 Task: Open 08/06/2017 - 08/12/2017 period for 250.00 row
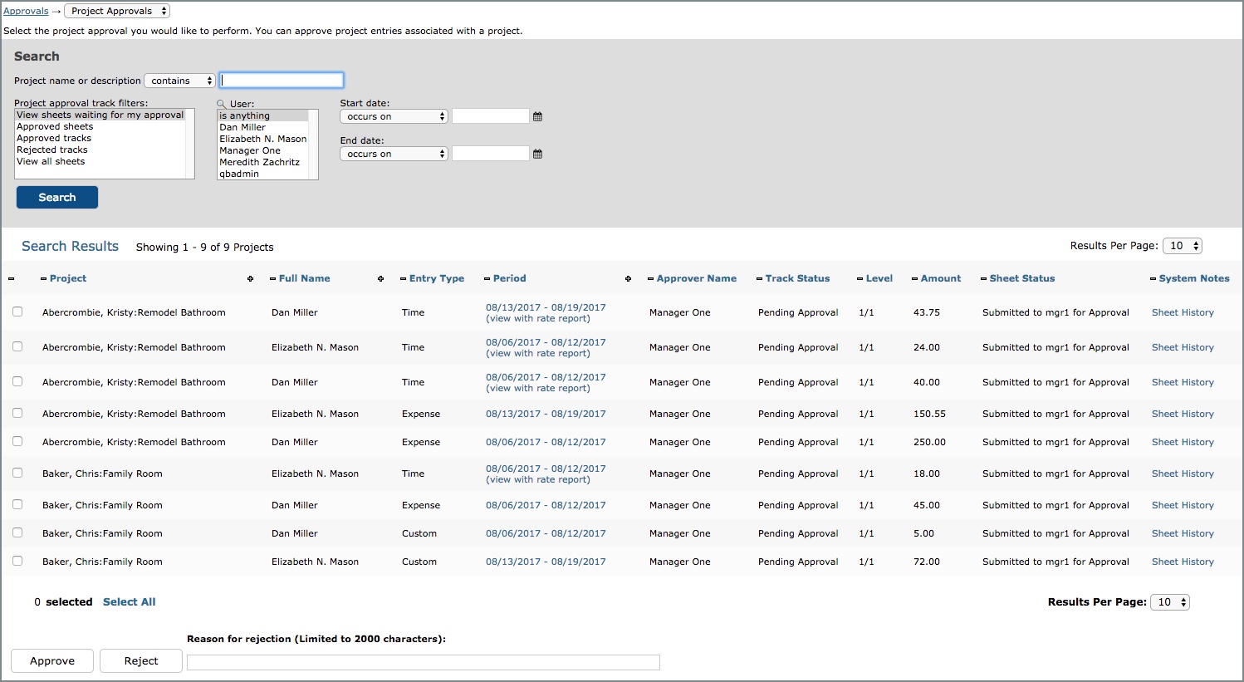click(x=546, y=443)
